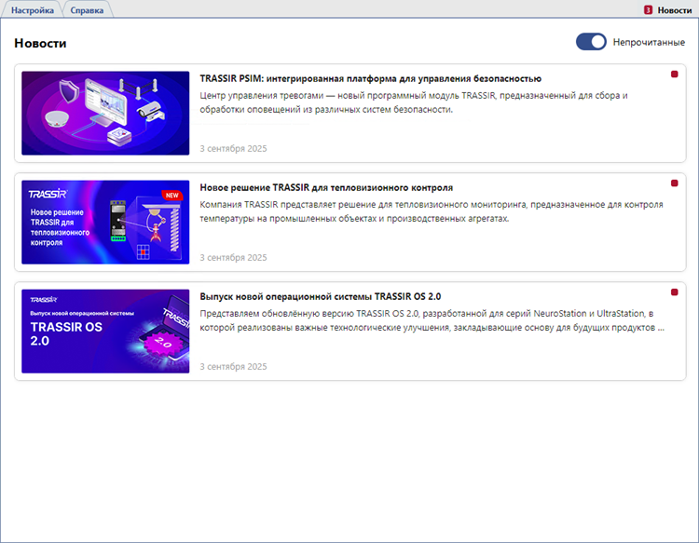The width and height of the screenshot is (699, 543).
Task: Open the Новости tab at top right
Action: [x=674, y=9]
